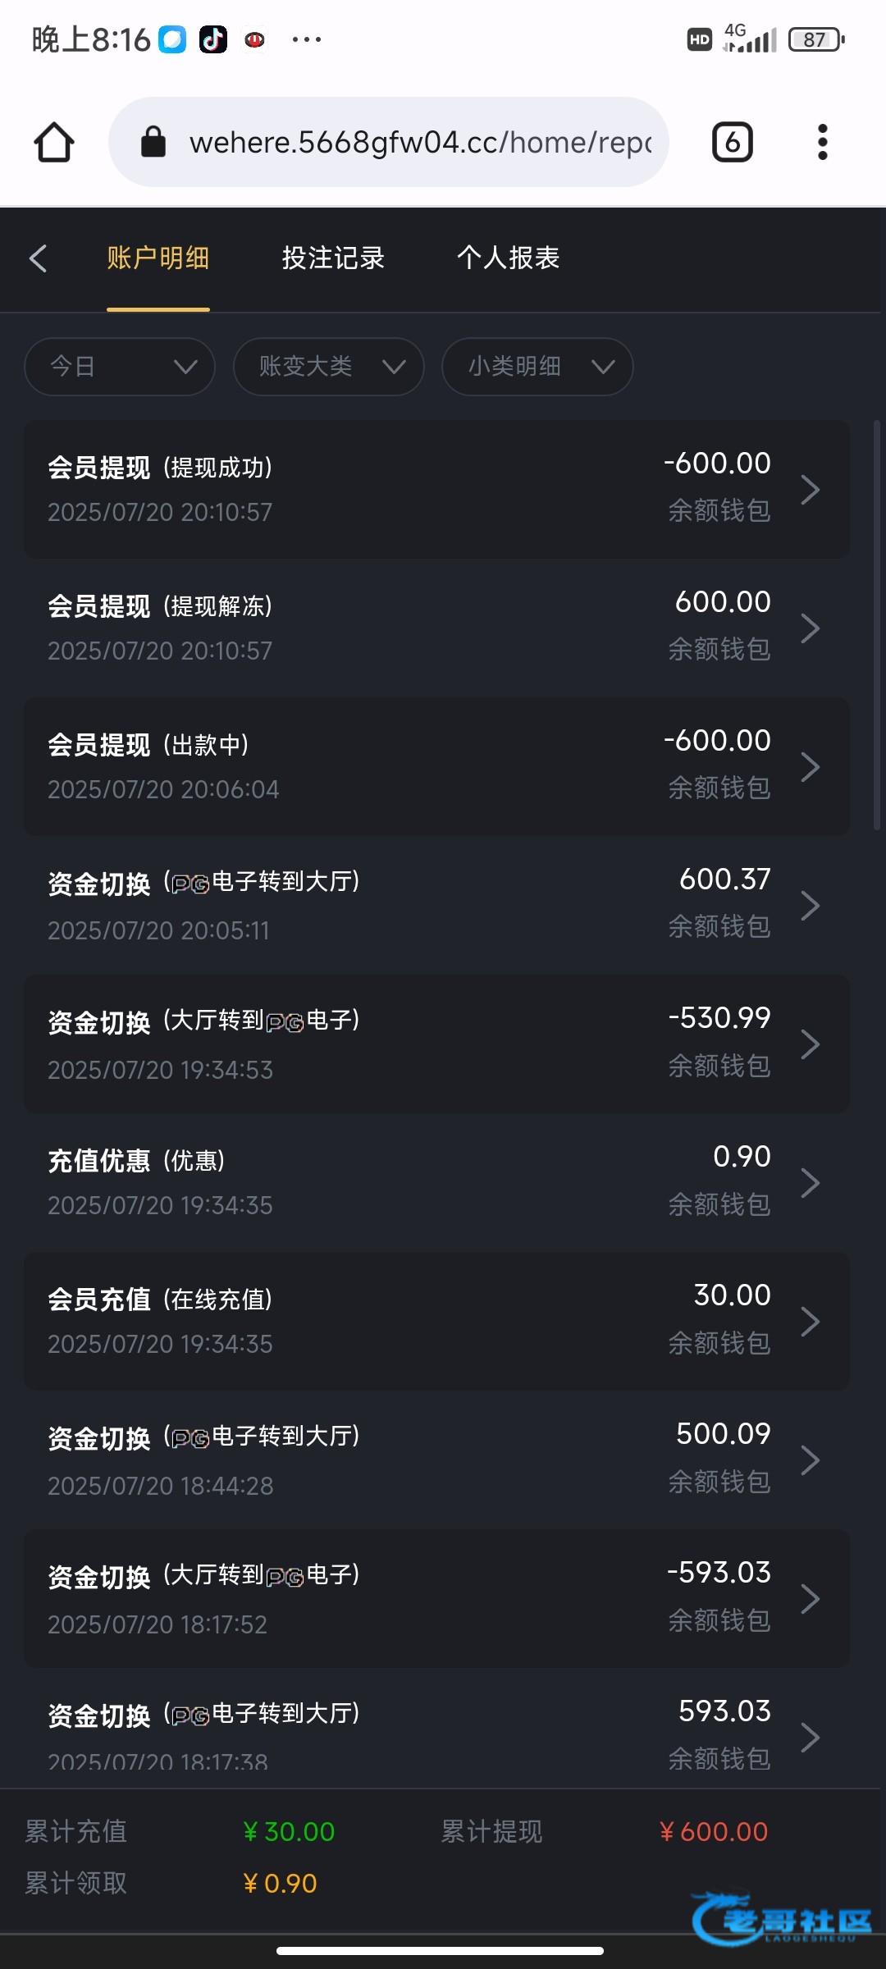Switch to the 个人报表 tab

pyautogui.click(x=508, y=258)
